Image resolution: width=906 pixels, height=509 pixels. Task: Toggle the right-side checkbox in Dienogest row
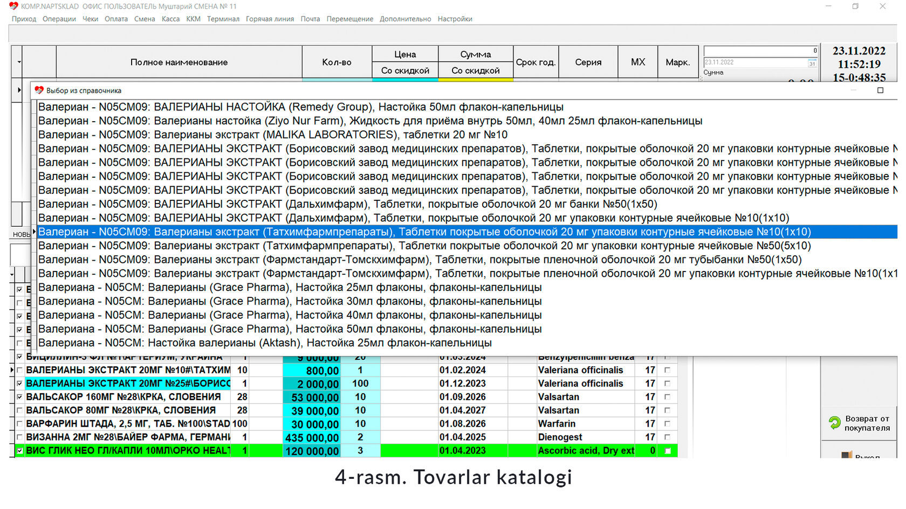[668, 437]
